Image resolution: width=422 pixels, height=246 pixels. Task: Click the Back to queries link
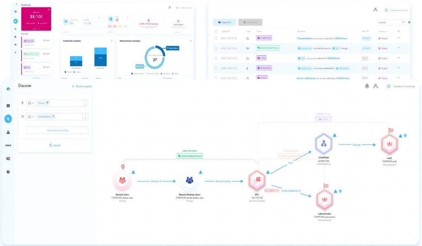click(82, 86)
